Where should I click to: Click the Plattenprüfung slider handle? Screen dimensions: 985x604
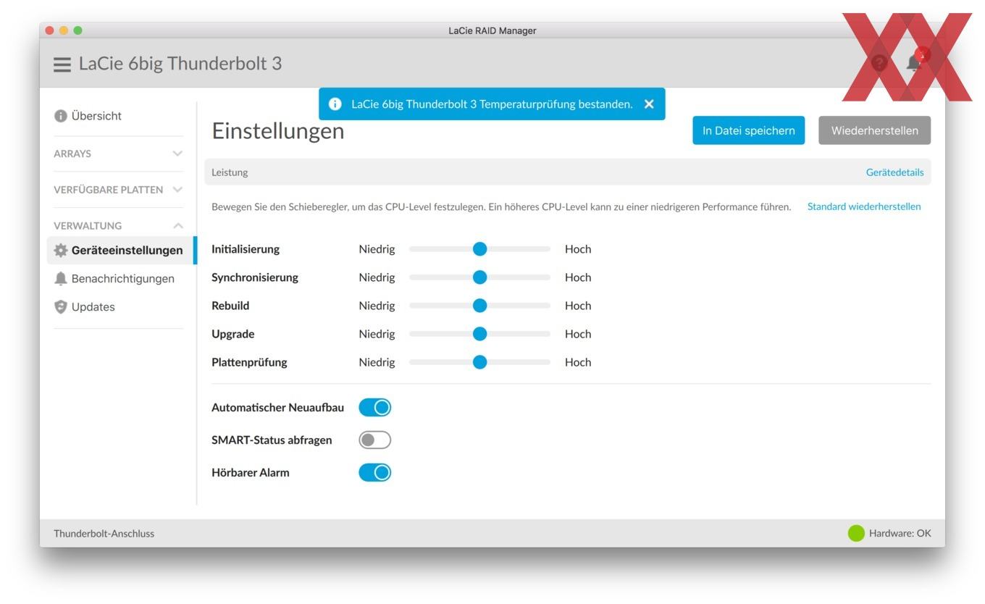pyautogui.click(x=479, y=362)
